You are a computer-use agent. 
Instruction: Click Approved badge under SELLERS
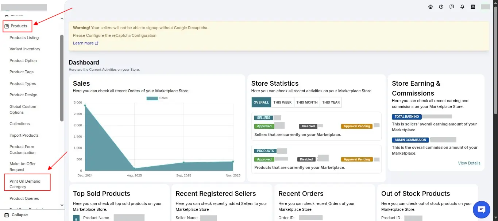tap(264, 126)
